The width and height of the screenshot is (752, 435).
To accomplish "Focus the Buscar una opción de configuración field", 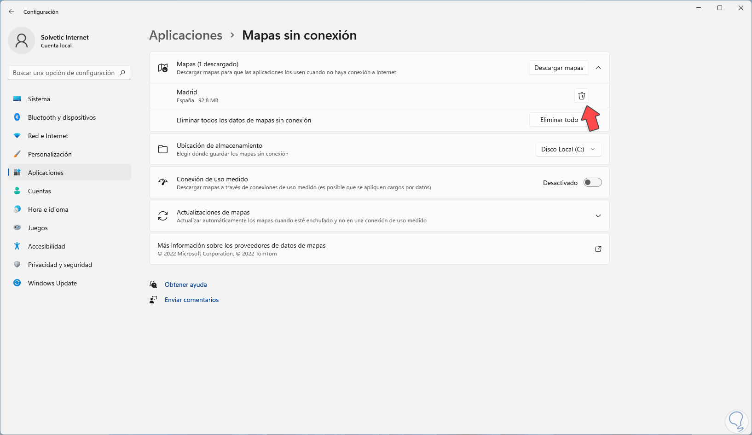I will [64, 73].
